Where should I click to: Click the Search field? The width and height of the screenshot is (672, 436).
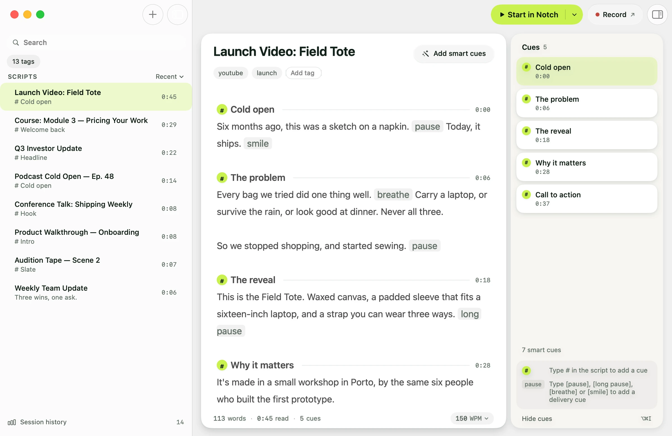pyautogui.click(x=96, y=42)
